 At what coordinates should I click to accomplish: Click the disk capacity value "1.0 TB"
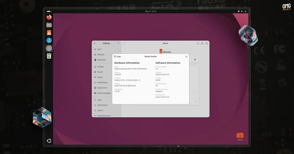tap(117, 91)
